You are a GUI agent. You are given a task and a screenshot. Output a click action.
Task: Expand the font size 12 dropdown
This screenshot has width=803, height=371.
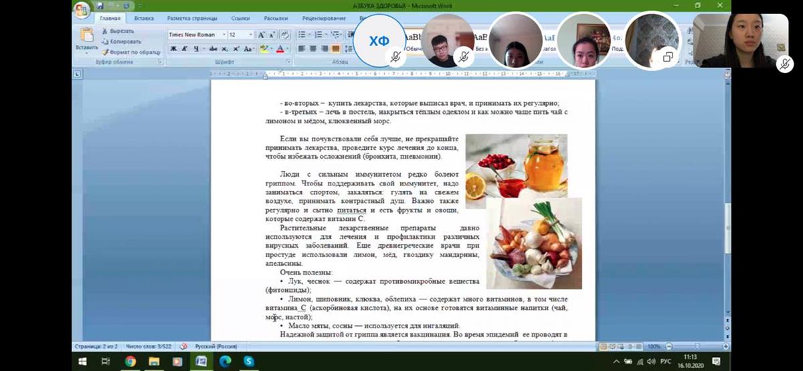pos(251,35)
